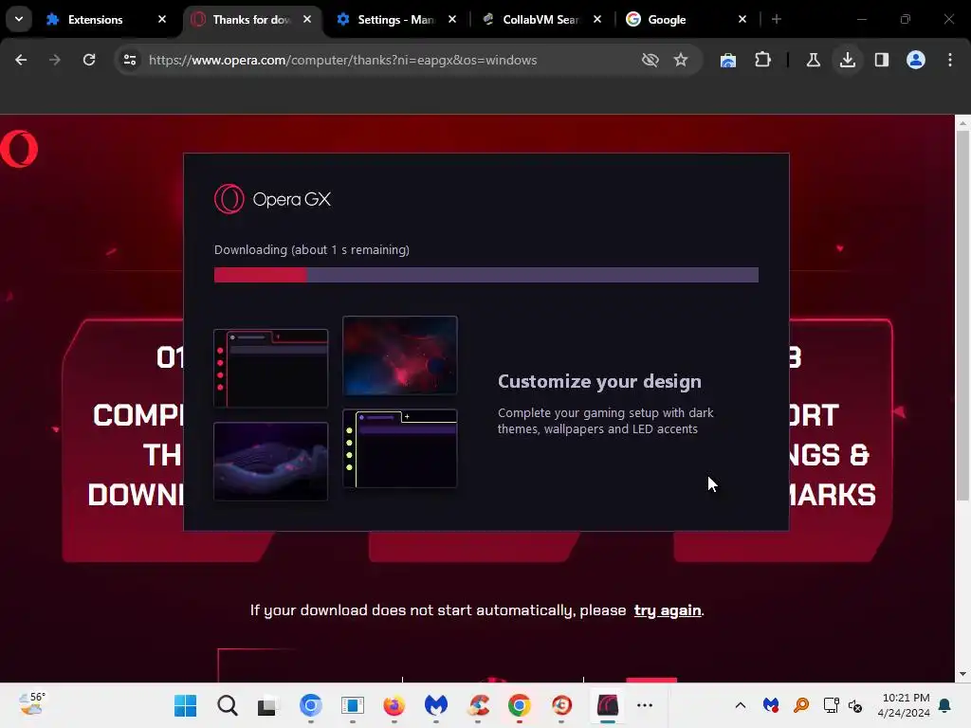Close the Google tab

point(742,19)
